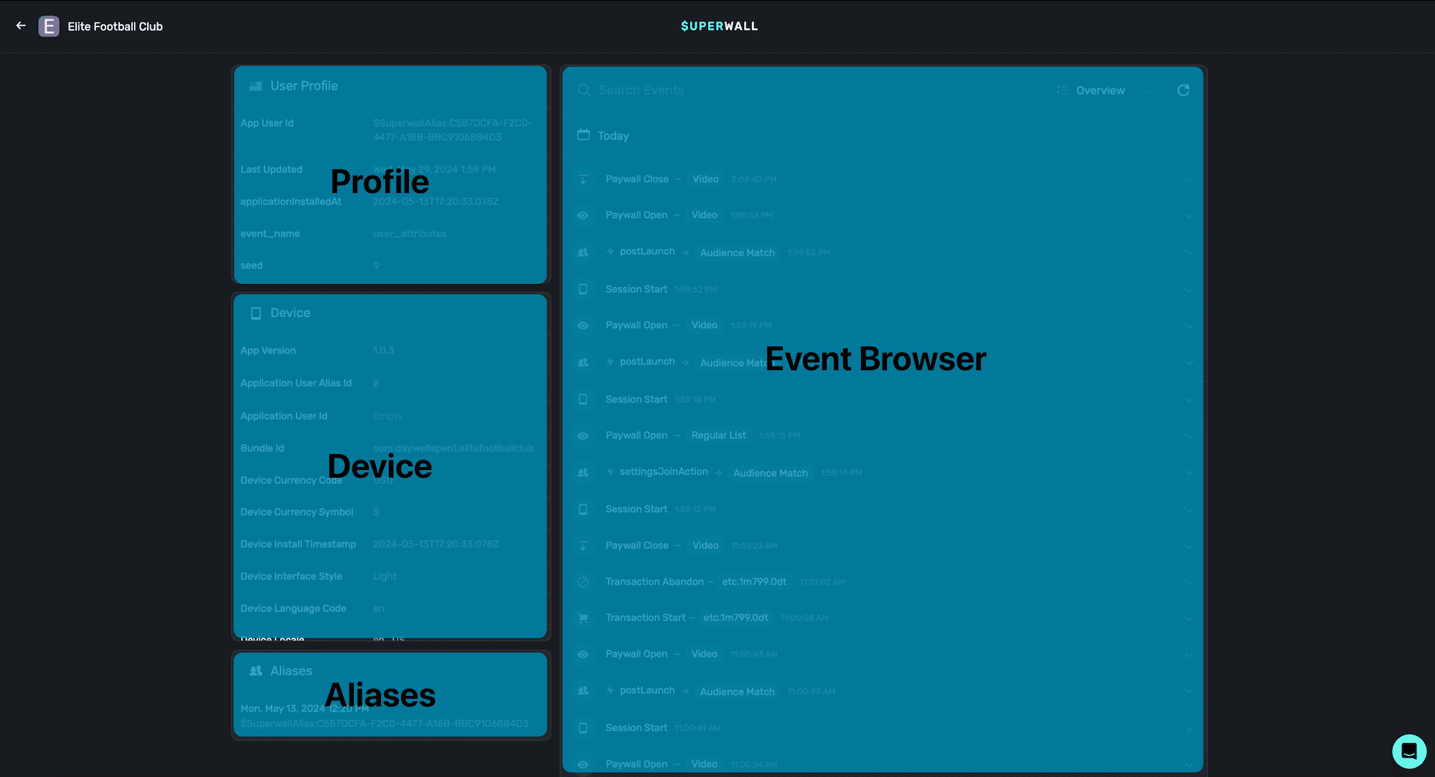The height and width of the screenshot is (777, 1435).
Task: Expand the 2:04:40 PM Paywall Close event
Action: point(1189,180)
